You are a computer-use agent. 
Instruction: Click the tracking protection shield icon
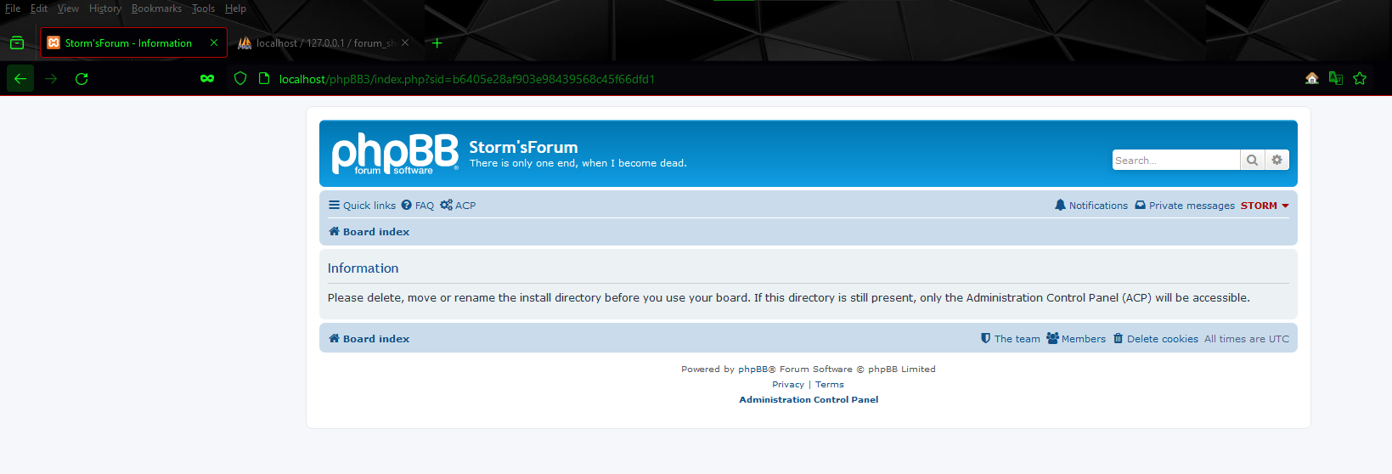pyautogui.click(x=240, y=78)
